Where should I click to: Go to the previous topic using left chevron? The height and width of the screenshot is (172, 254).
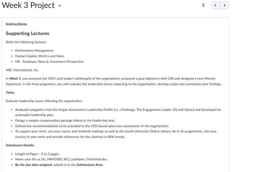(215, 5)
